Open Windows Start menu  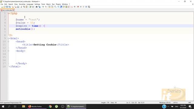pyautogui.click(x=3, y=106)
